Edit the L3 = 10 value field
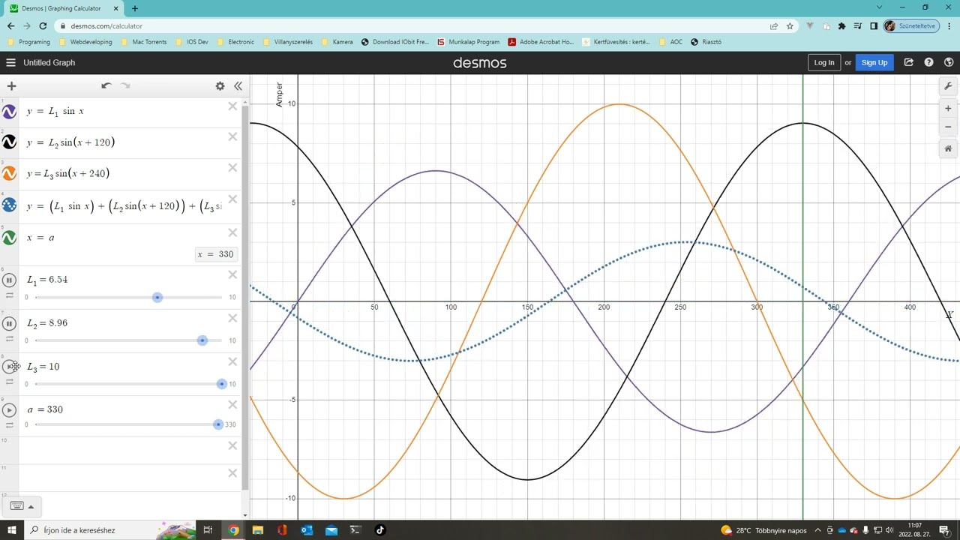960x540 pixels. [x=43, y=367]
